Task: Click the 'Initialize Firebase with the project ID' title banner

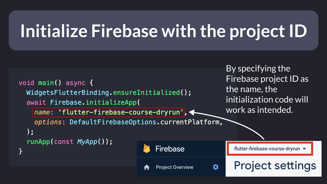Action: pyautogui.click(x=163, y=30)
